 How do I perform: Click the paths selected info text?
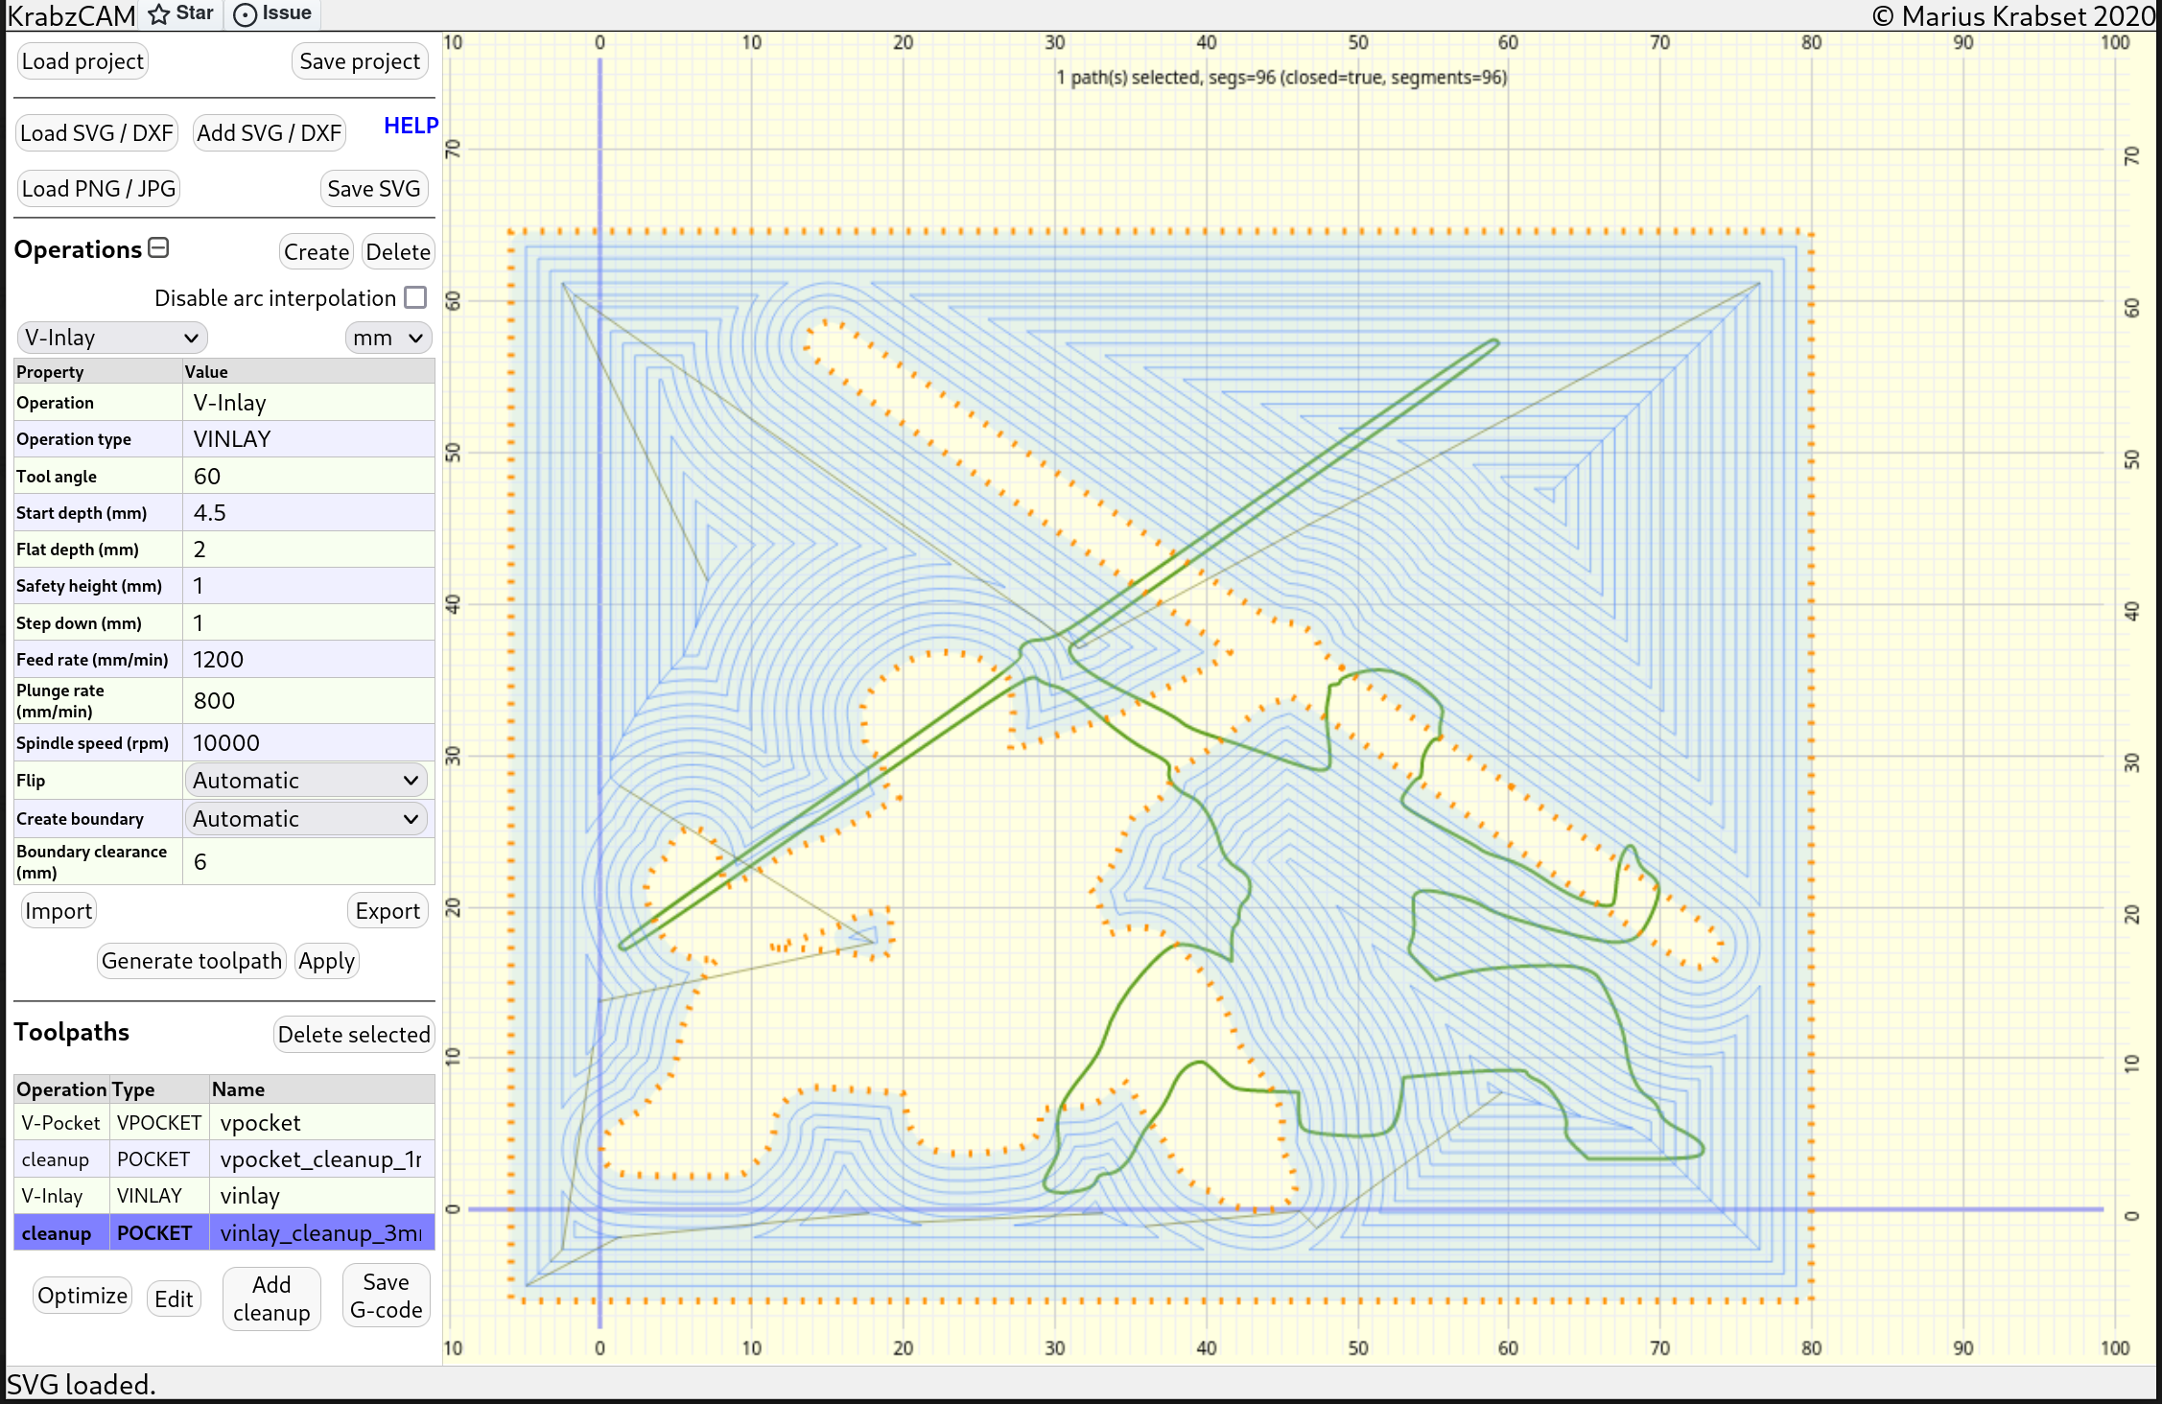pyautogui.click(x=1281, y=78)
